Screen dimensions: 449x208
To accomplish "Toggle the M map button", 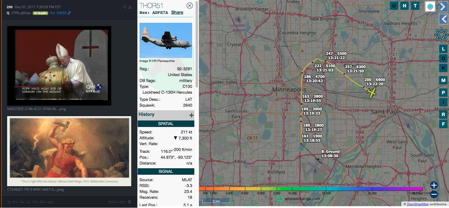I will 443,80.
